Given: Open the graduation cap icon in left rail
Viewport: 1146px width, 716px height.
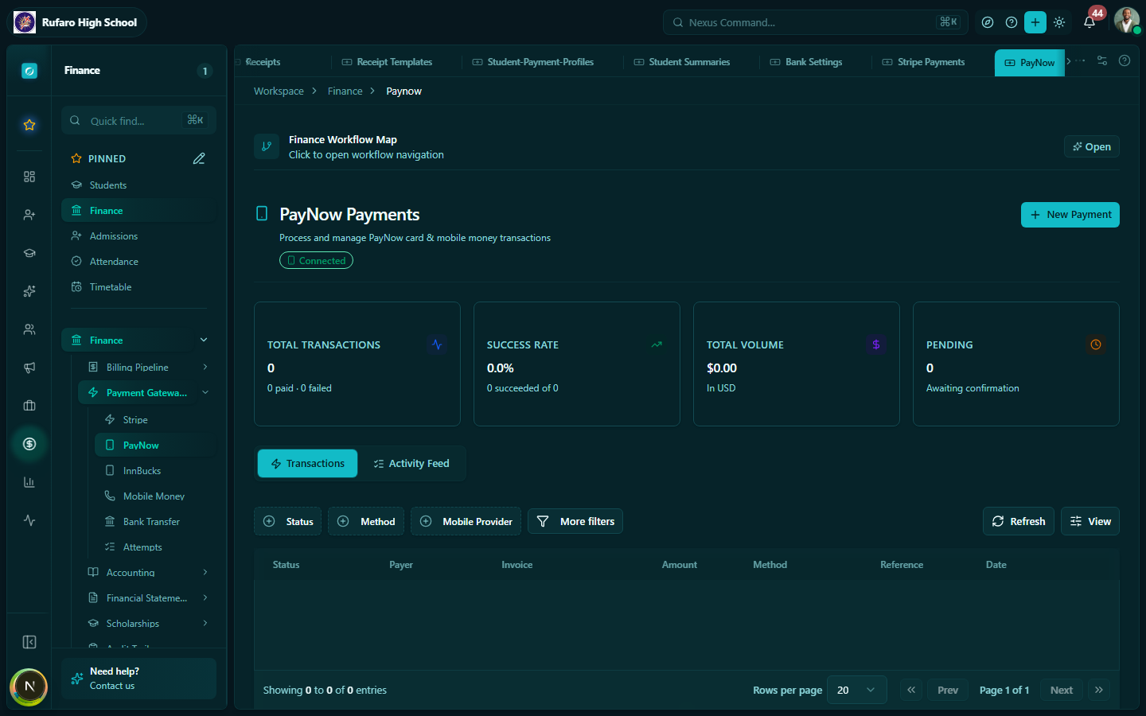Looking at the screenshot, I should point(29,253).
